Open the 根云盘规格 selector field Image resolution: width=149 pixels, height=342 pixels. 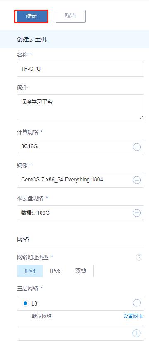pyautogui.click(x=80, y=213)
